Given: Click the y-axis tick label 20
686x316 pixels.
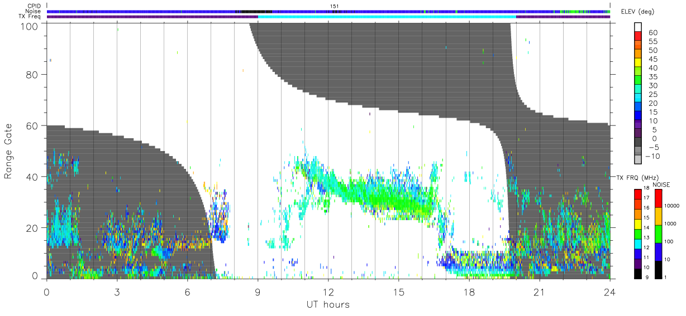Looking at the screenshot, I should [33, 228].
